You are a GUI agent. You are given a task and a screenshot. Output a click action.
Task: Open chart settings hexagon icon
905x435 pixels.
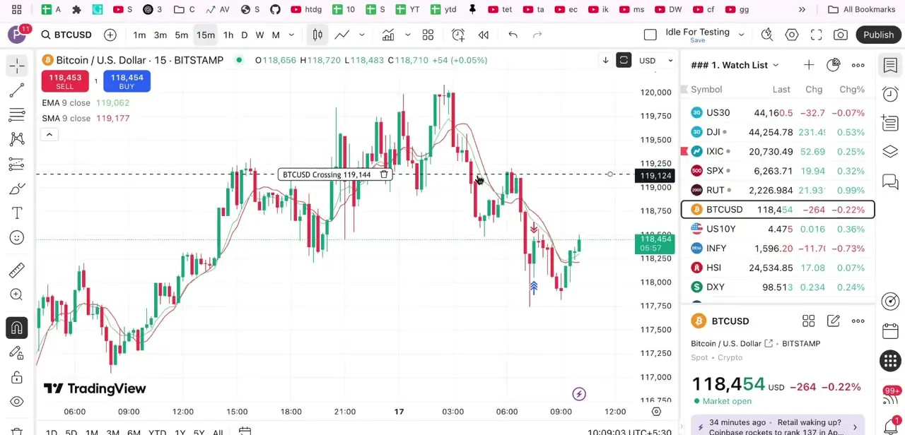792,35
